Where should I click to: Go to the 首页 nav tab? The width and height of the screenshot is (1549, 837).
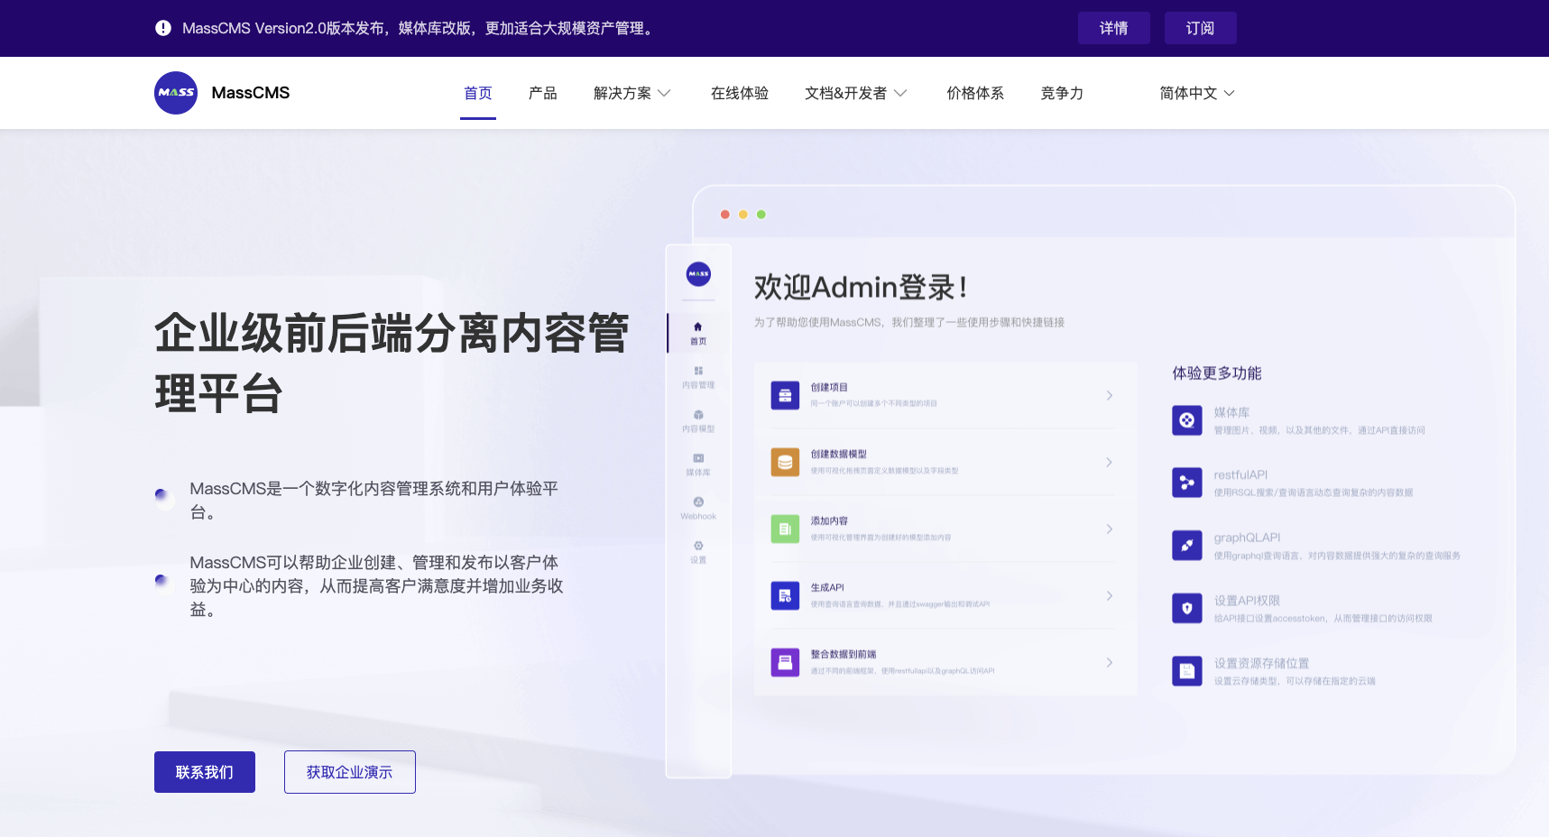point(478,93)
